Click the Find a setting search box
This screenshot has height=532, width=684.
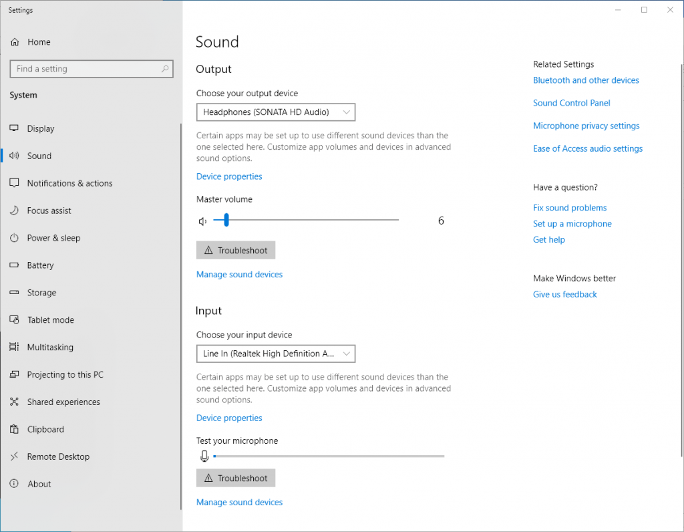click(x=85, y=69)
